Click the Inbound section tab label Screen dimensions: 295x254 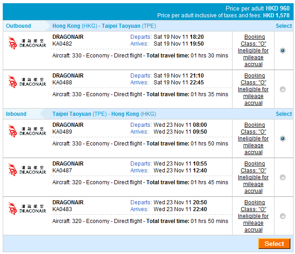[16, 114]
